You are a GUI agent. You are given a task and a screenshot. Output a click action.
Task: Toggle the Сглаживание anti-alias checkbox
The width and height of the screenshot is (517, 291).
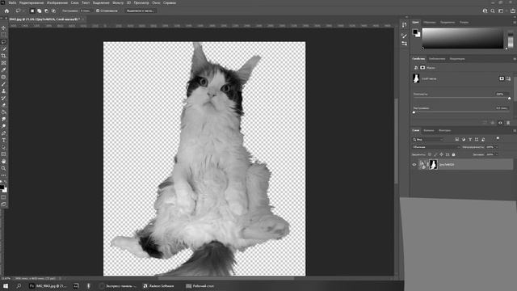pyautogui.click(x=98, y=11)
